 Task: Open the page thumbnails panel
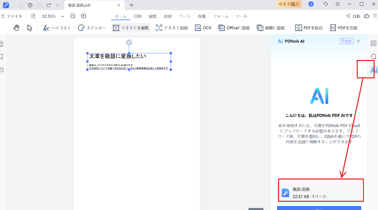pos(1,44)
